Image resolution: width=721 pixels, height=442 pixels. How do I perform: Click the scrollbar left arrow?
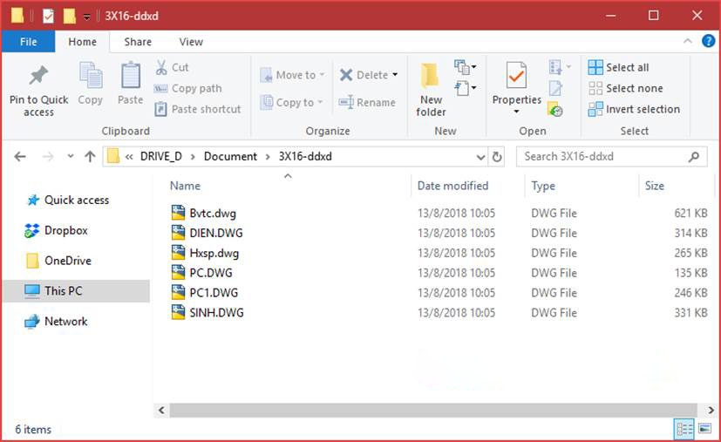click(161, 410)
